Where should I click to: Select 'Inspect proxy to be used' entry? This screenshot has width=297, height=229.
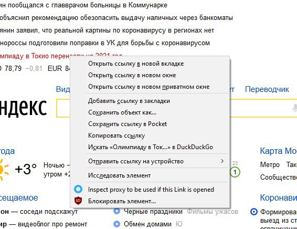tap(150, 190)
